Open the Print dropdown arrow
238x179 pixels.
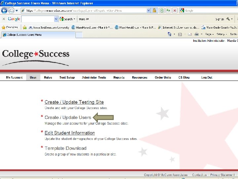(x=202, y=34)
